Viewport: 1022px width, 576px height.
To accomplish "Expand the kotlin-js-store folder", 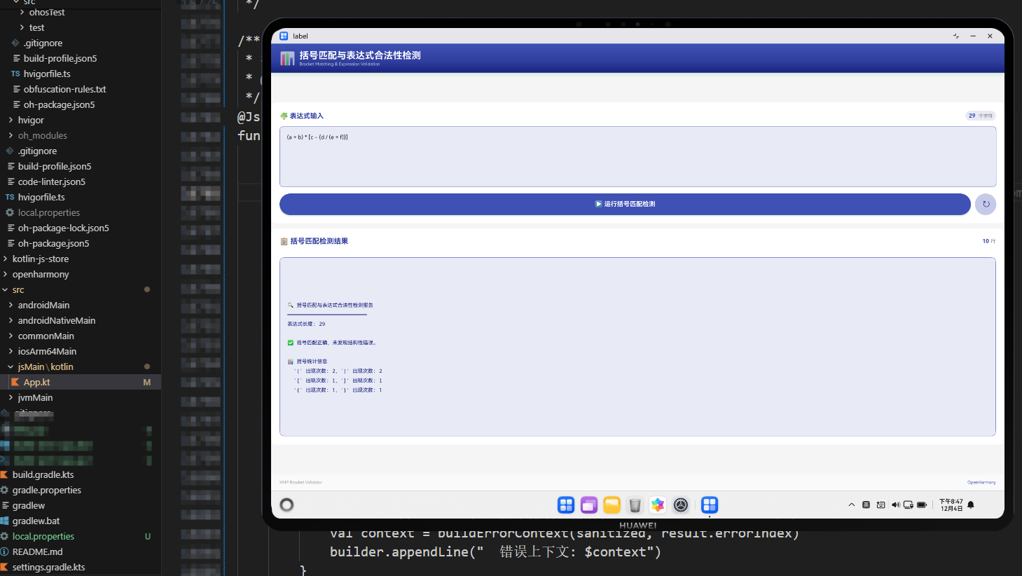I will [x=41, y=259].
